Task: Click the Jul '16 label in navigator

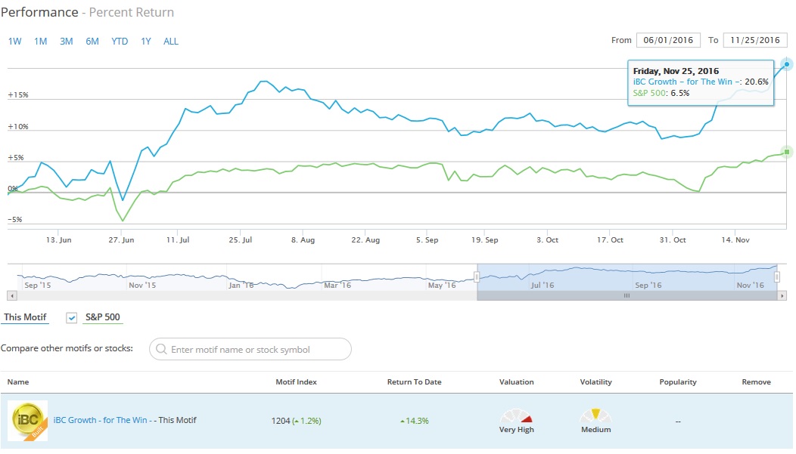Action: pyautogui.click(x=543, y=286)
